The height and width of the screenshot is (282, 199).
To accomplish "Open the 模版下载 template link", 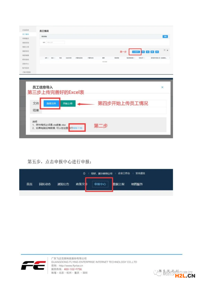I will click(78, 128).
